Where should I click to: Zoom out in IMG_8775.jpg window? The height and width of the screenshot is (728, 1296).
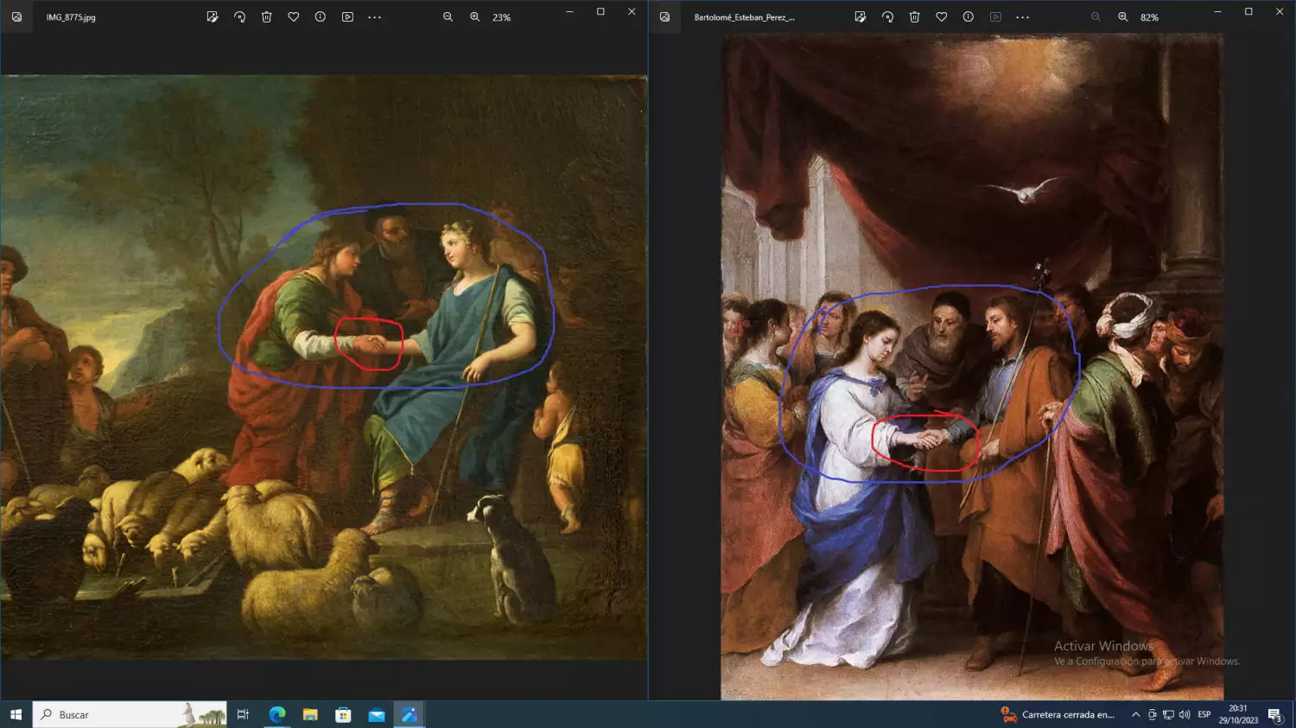click(x=448, y=17)
